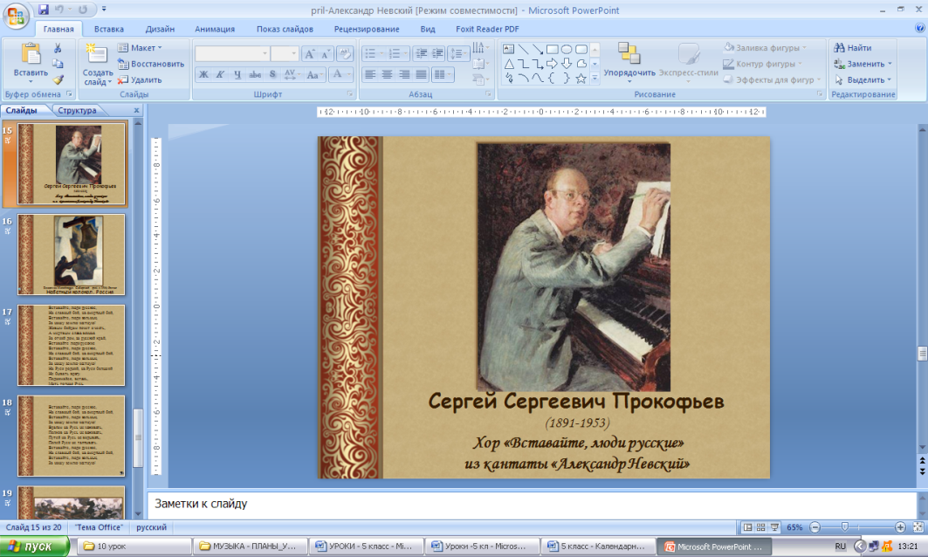Screen dimensions: 928x557
Task: Open the Абзац paragraph dialog launcher
Action: pos(488,94)
